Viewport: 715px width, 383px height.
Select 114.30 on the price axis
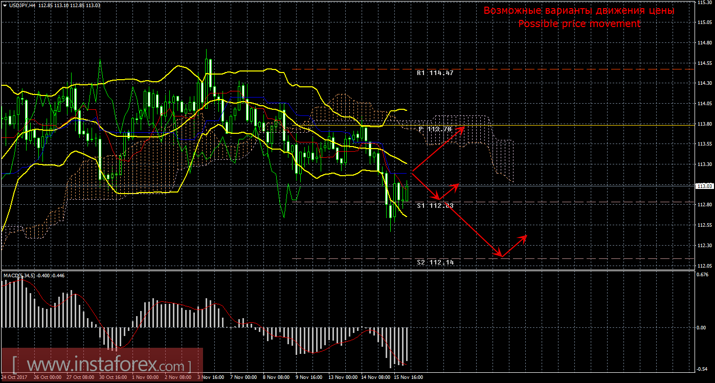(704, 83)
